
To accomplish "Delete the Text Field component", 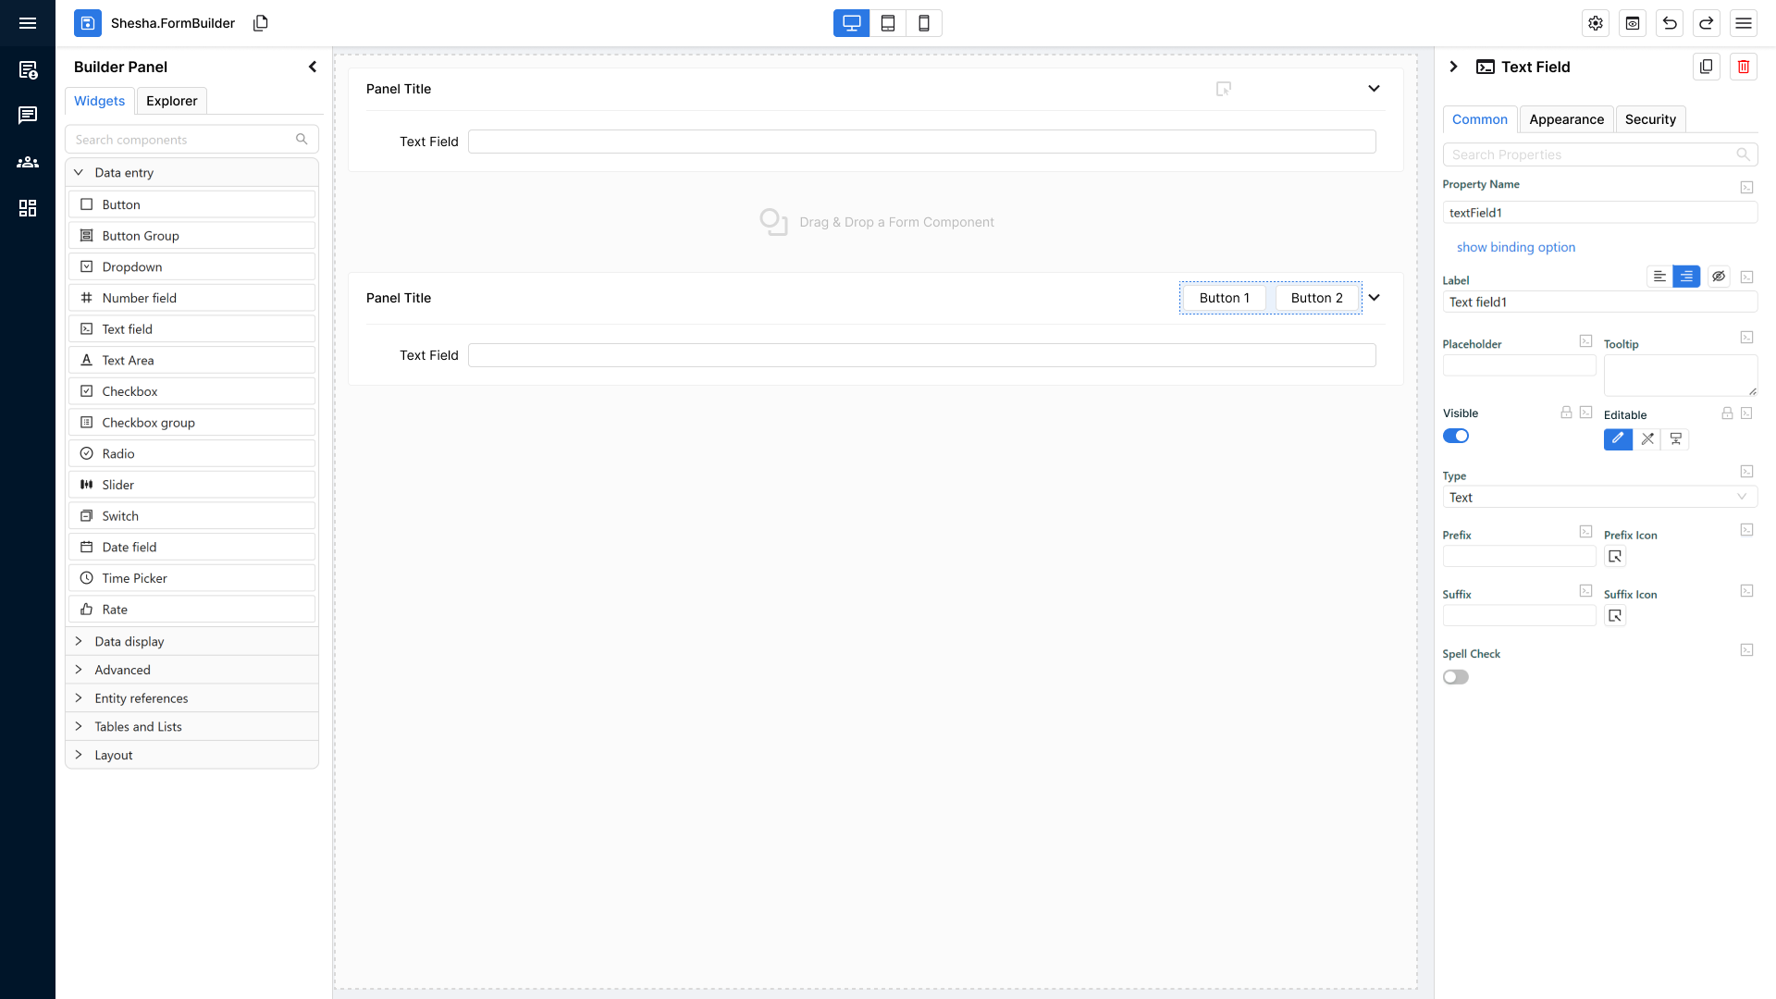I will pos(1744,67).
